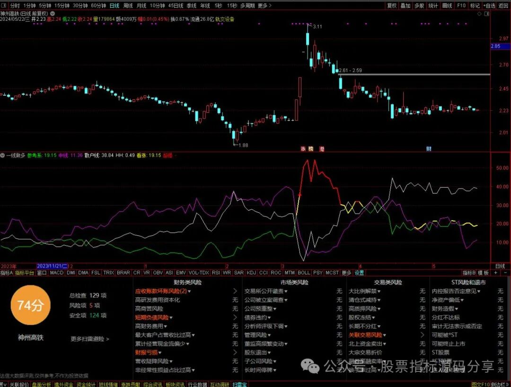Select the 1分钟 period
The width and height of the screenshot is (511, 387).
[29, 6]
